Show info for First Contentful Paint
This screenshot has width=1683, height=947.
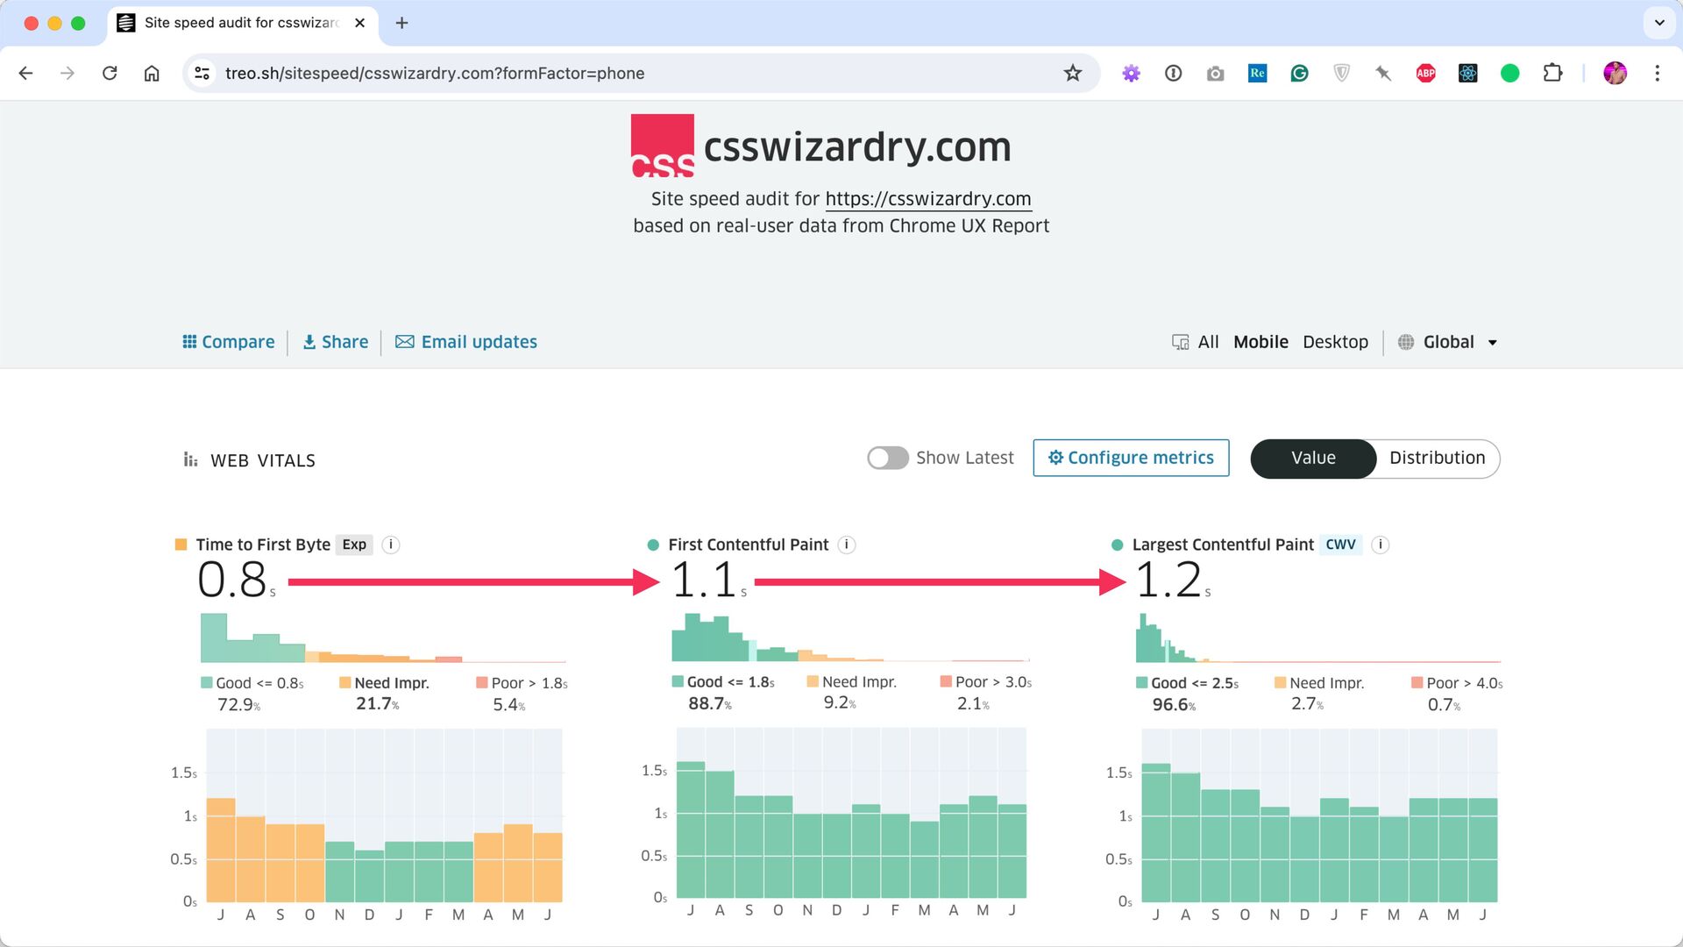847,545
